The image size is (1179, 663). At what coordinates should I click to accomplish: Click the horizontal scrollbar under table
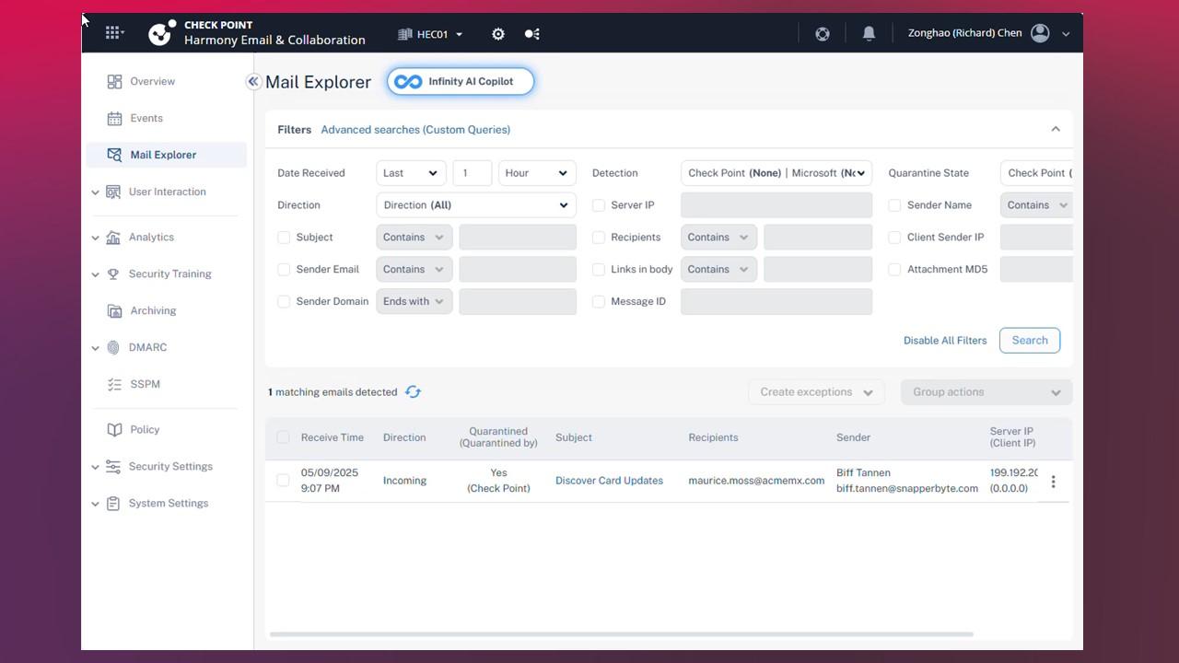[621, 634]
